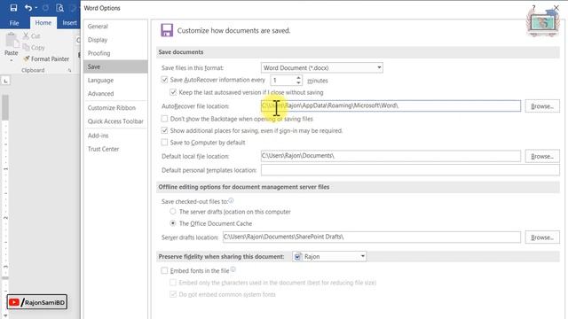The width and height of the screenshot is (568, 319).
Task: Select the Format Painter brush icon
Action: [x=26, y=58]
